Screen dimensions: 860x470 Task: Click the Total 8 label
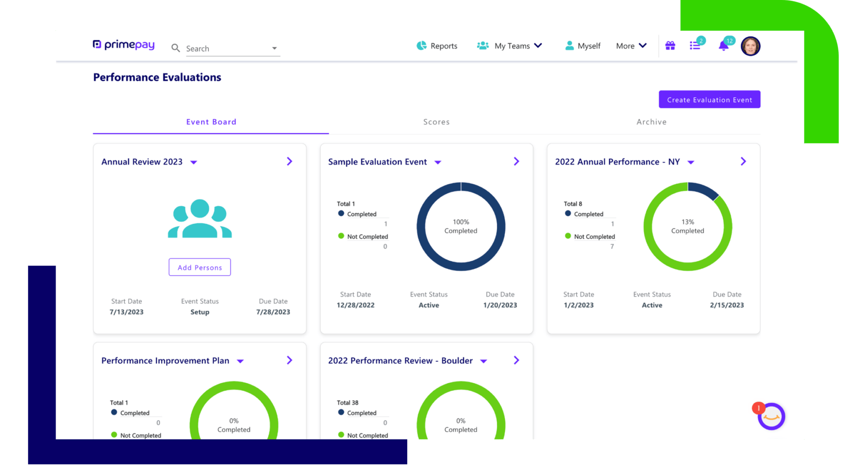point(573,203)
